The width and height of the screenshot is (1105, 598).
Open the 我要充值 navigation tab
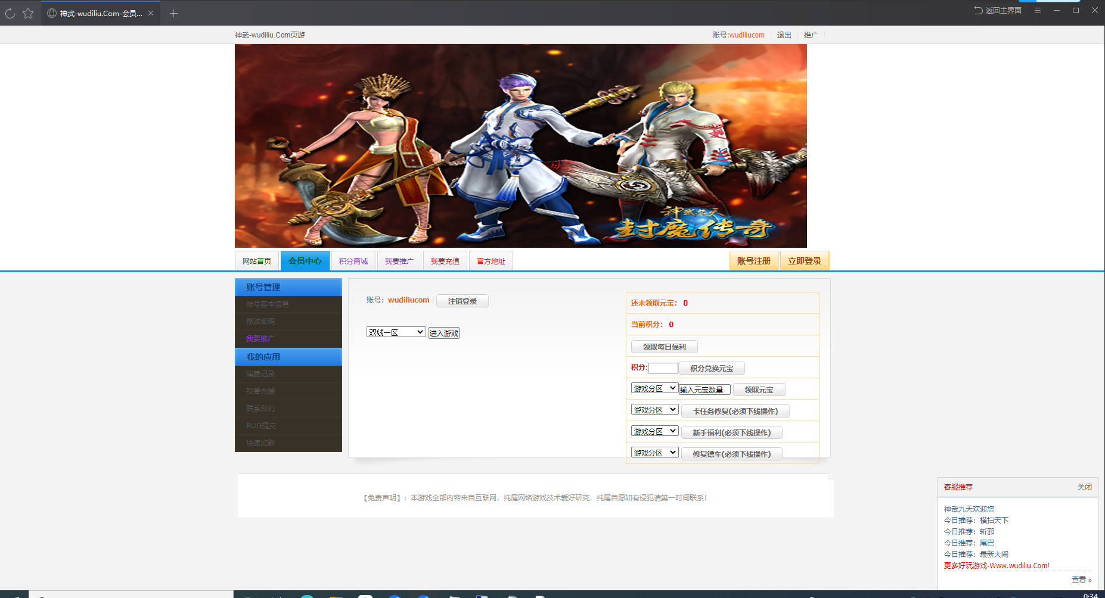pyautogui.click(x=445, y=261)
